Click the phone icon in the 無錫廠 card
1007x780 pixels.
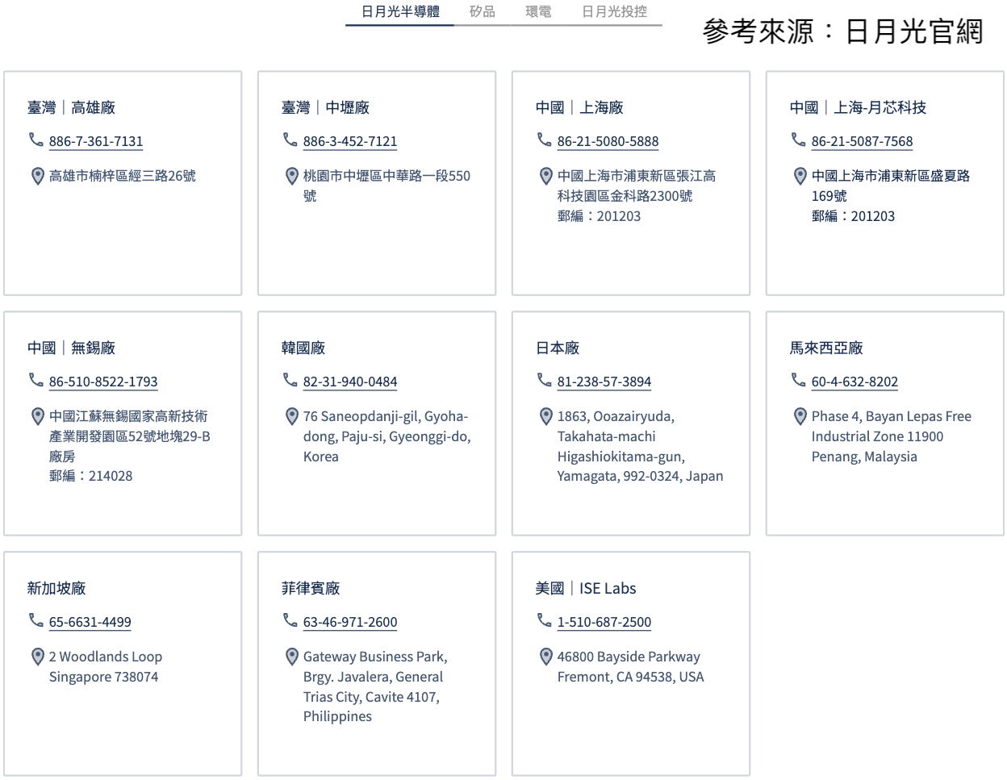click(x=36, y=380)
